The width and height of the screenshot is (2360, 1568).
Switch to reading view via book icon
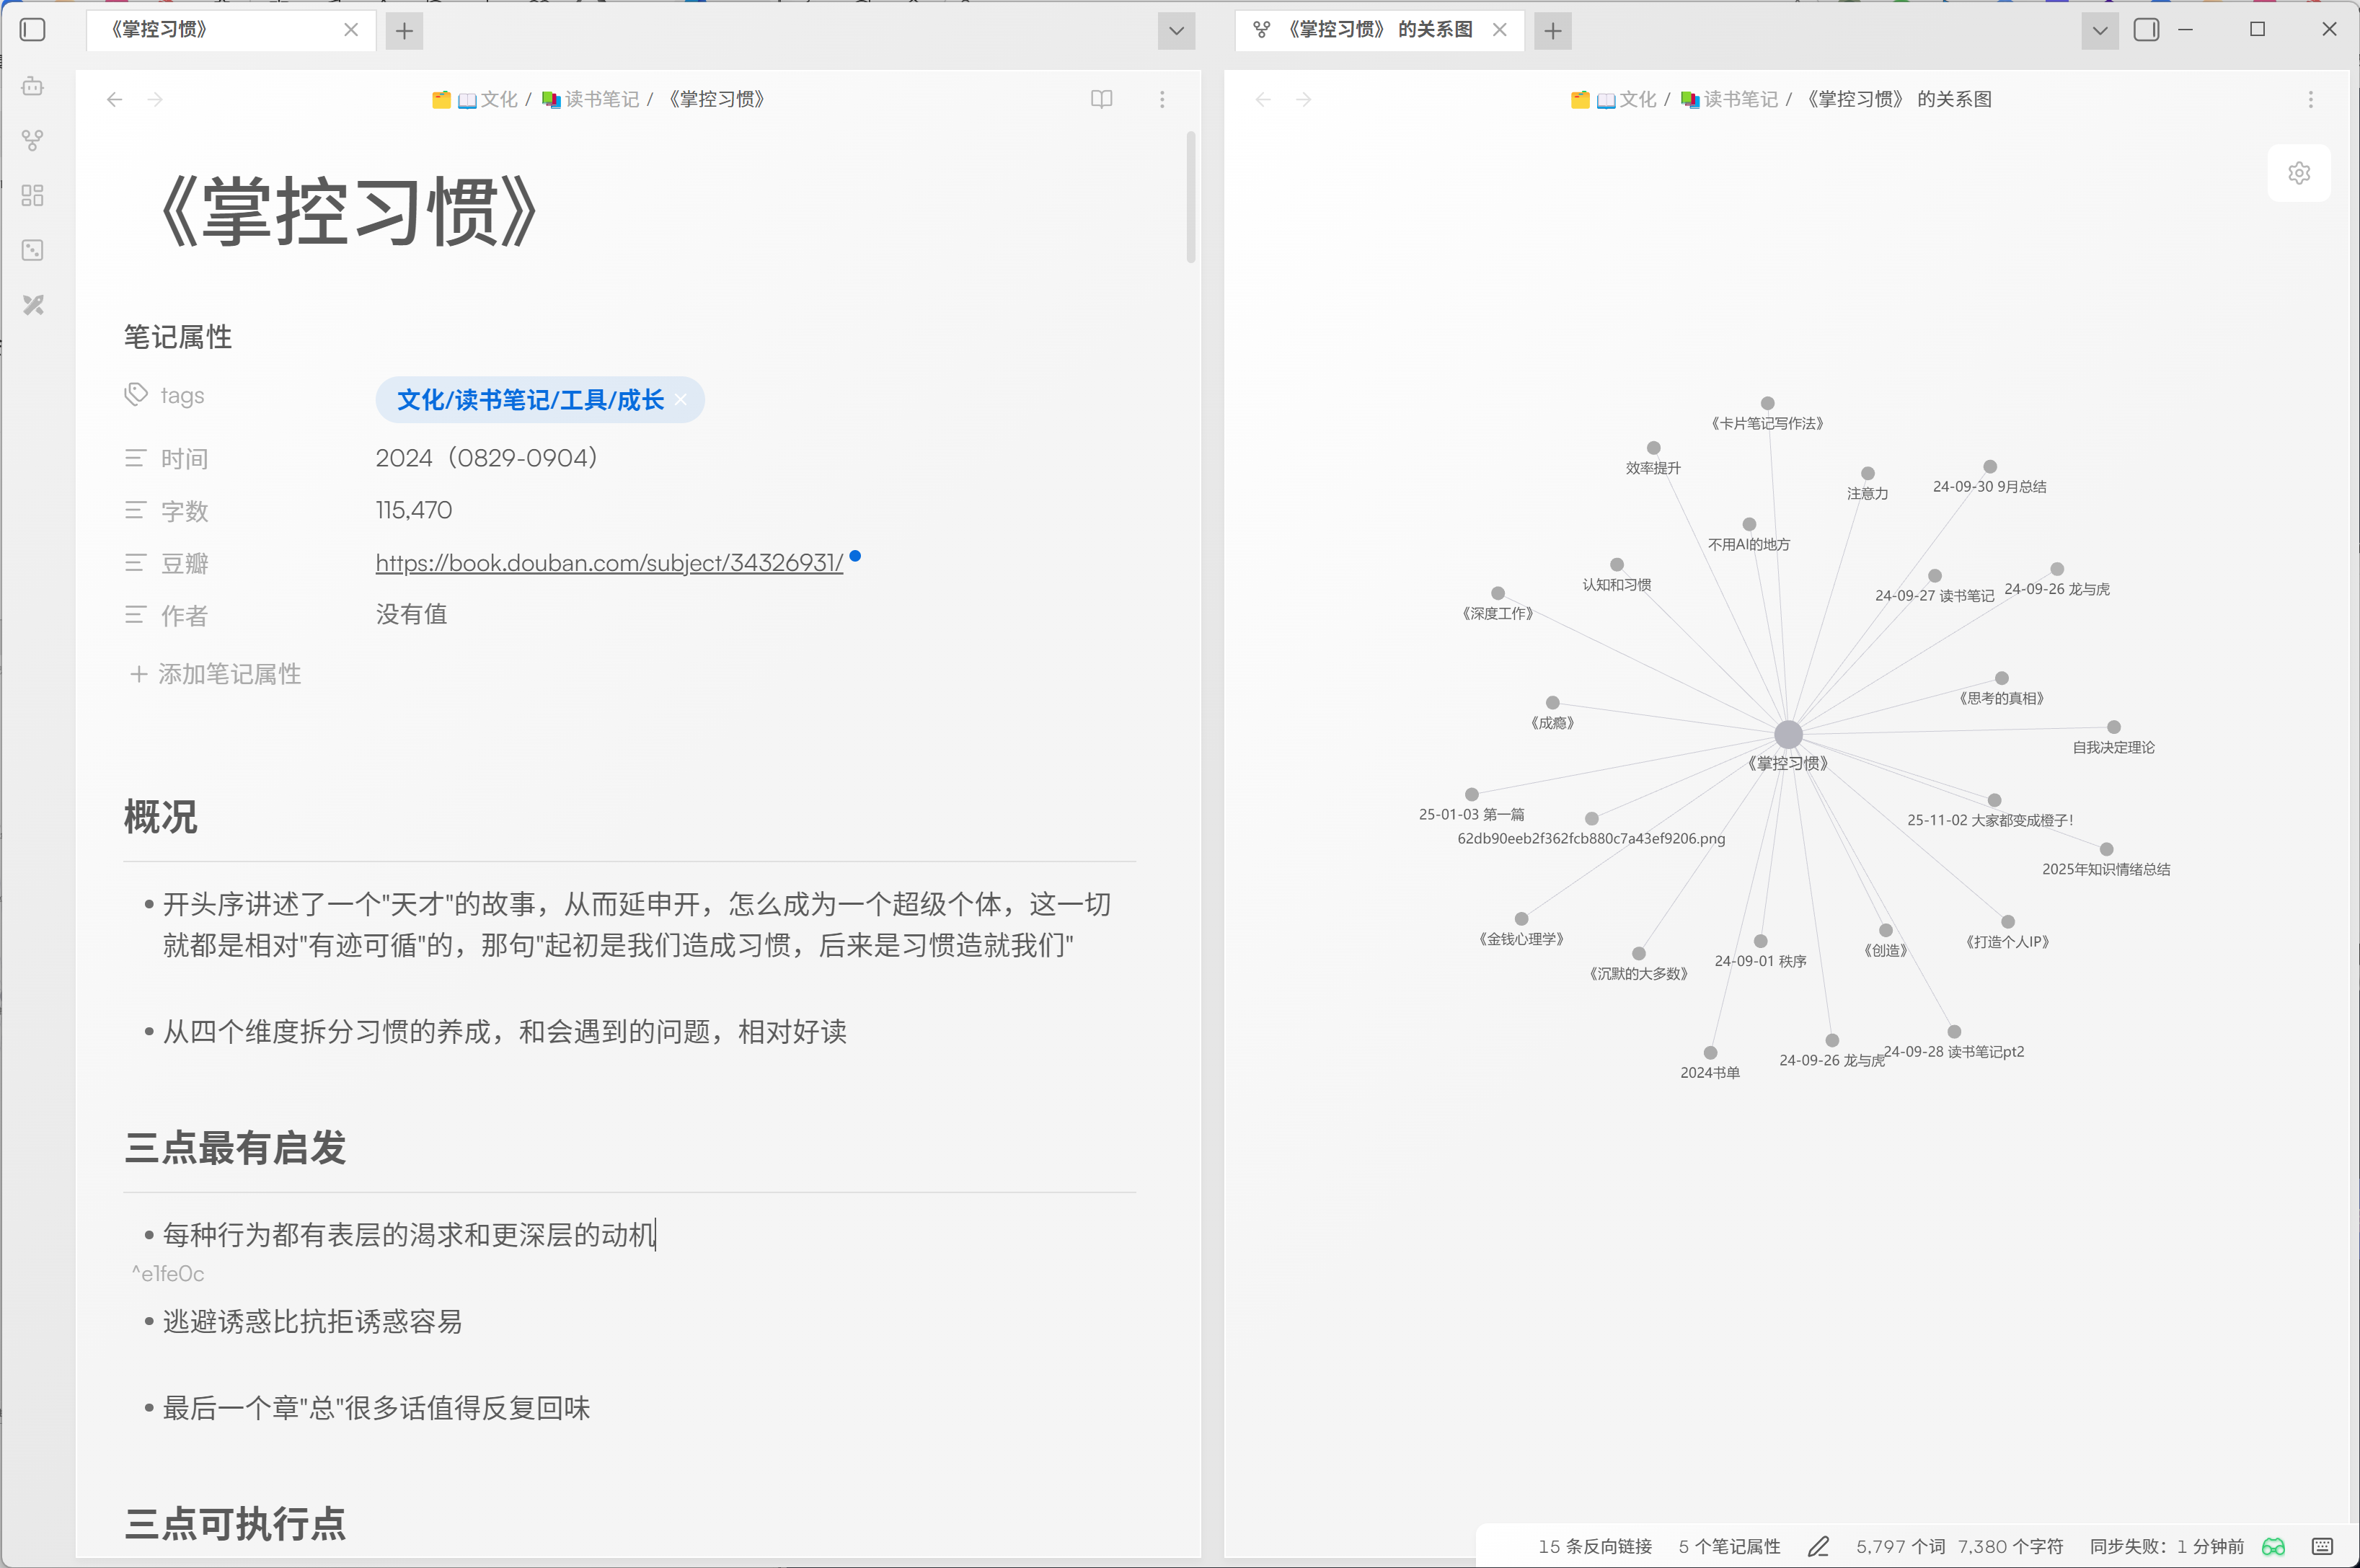click(1101, 99)
